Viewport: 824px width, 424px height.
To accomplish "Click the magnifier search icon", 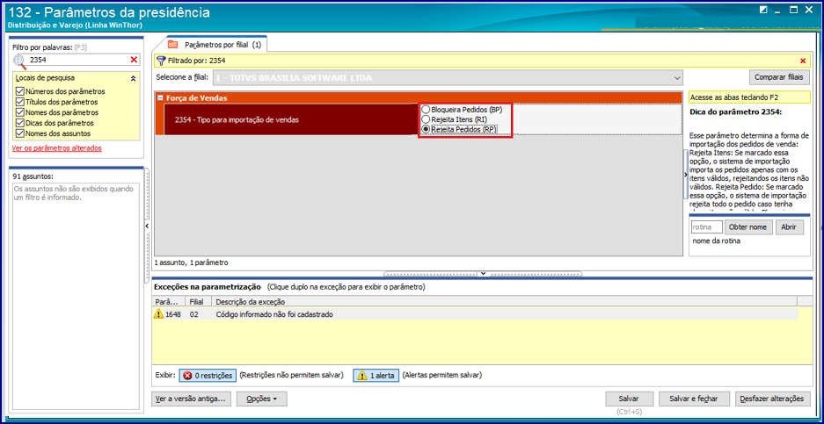I will (20, 61).
